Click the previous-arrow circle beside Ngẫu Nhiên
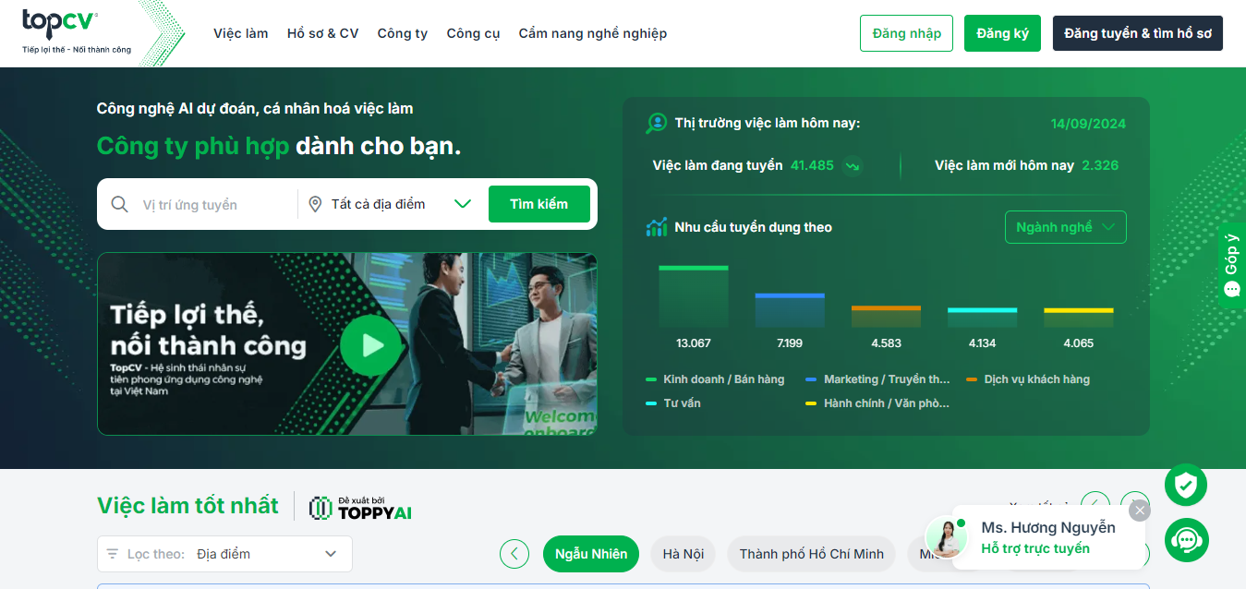The image size is (1246, 589). 514,554
